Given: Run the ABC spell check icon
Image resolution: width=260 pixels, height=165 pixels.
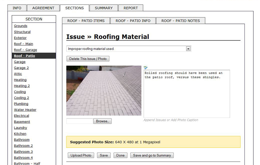Looking at the screenshot, I should [x=146, y=67].
